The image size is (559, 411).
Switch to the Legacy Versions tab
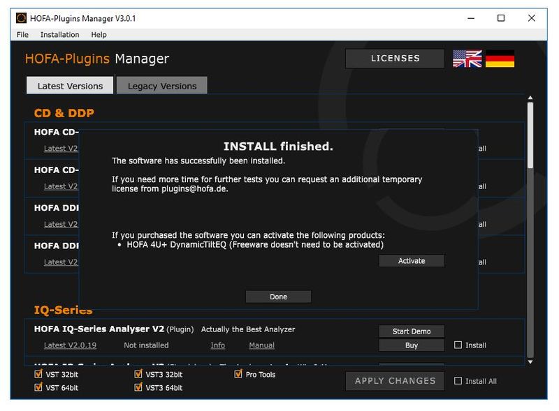pos(162,85)
